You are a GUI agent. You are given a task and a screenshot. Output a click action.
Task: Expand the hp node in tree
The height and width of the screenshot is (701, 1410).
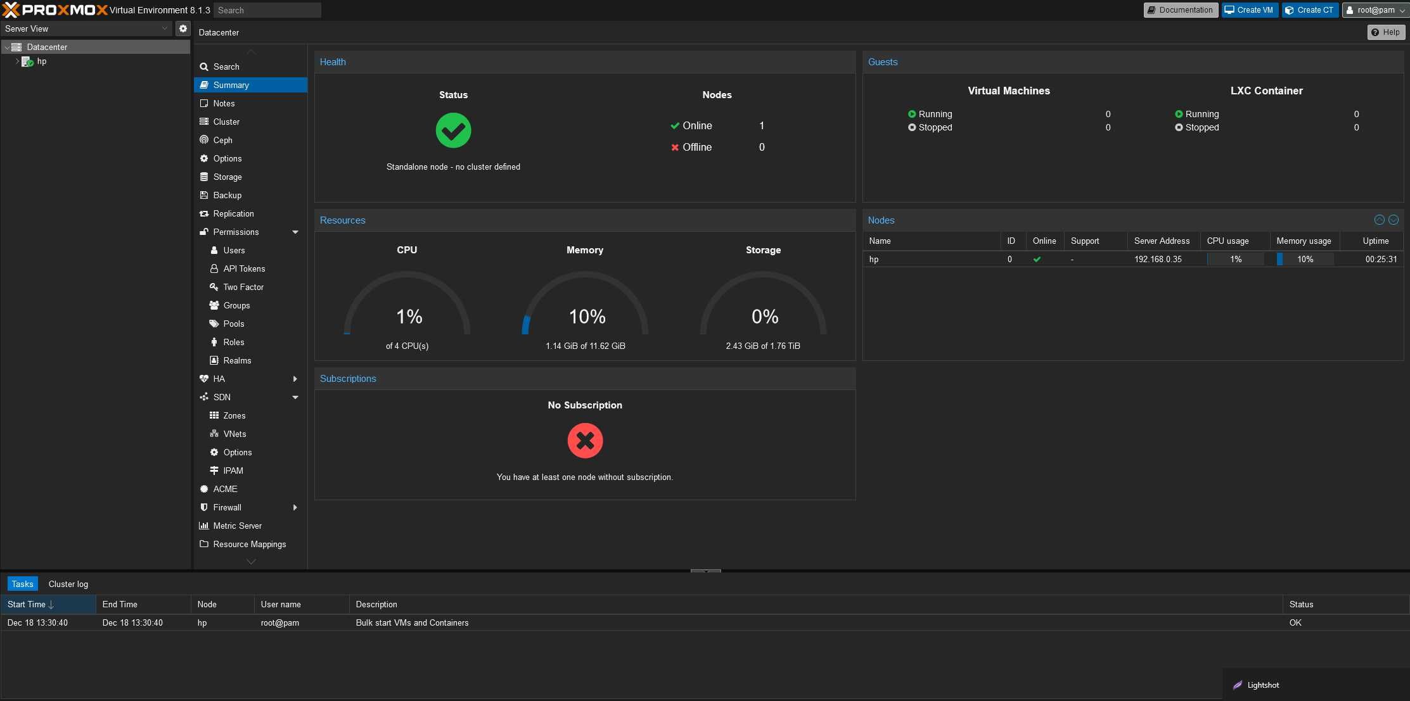coord(17,61)
